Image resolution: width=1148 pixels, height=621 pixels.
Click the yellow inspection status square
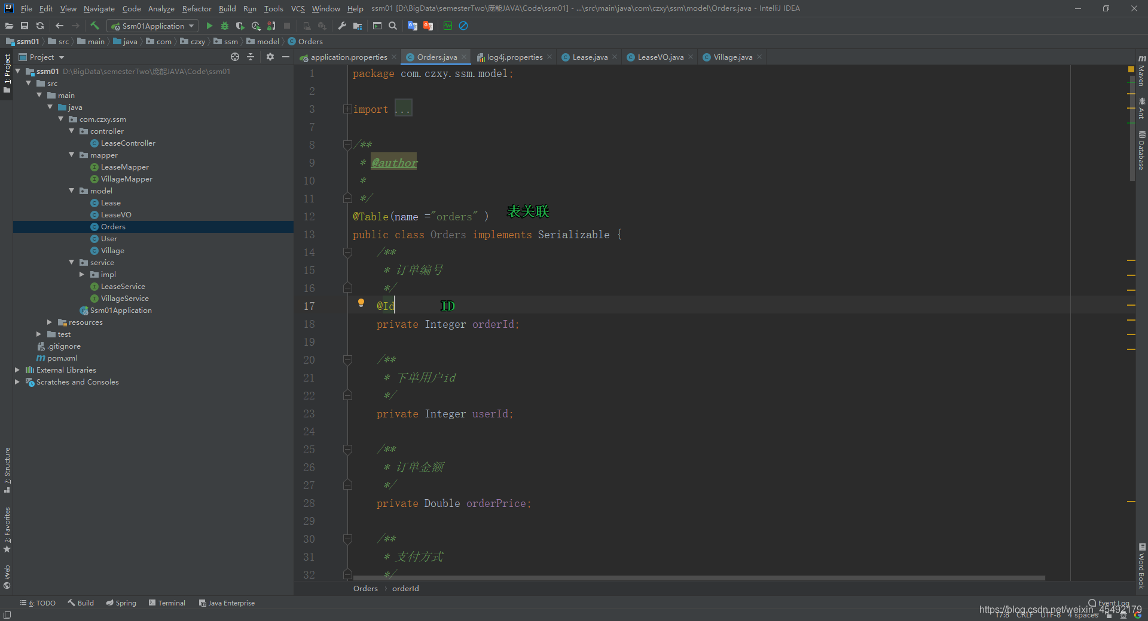click(1131, 69)
